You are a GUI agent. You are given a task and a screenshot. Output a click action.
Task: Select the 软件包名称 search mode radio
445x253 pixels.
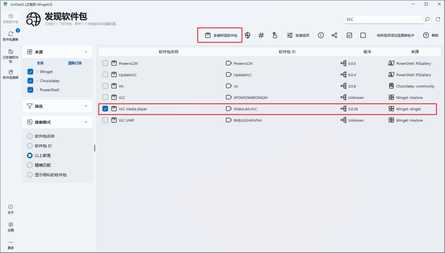(30, 136)
